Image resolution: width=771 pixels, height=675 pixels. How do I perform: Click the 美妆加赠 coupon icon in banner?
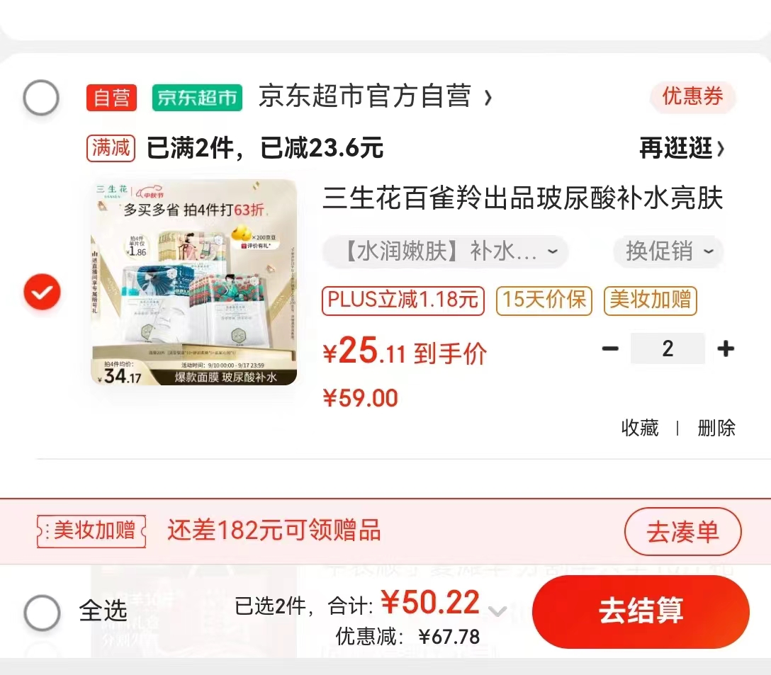(91, 531)
